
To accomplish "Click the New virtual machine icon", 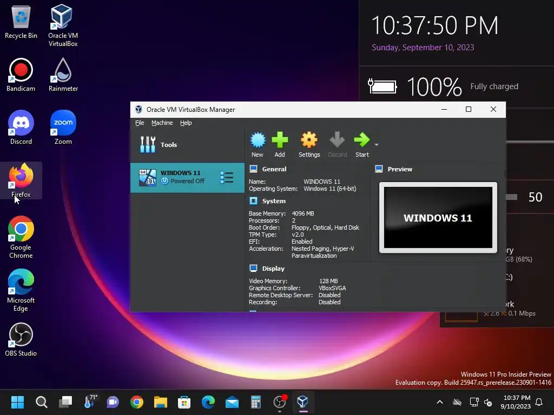I will (258, 144).
